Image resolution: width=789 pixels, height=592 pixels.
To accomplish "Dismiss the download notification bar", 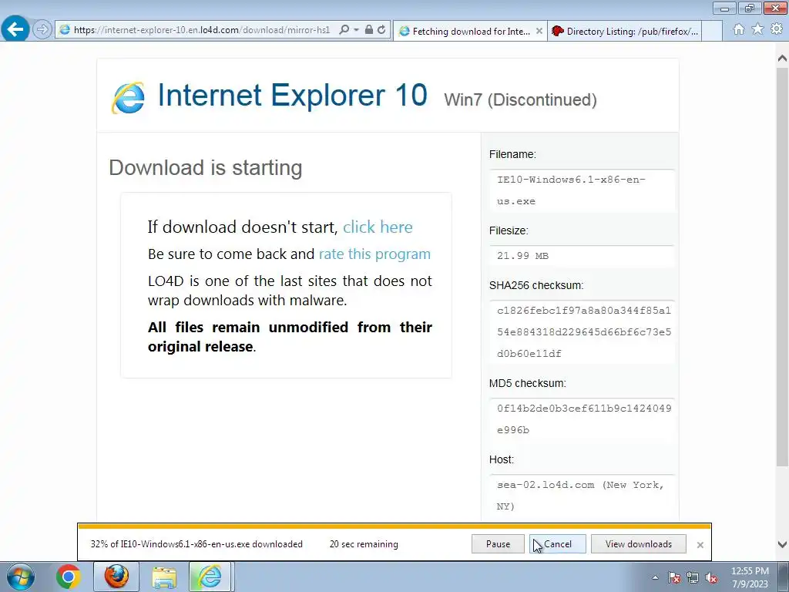I will pos(700,545).
